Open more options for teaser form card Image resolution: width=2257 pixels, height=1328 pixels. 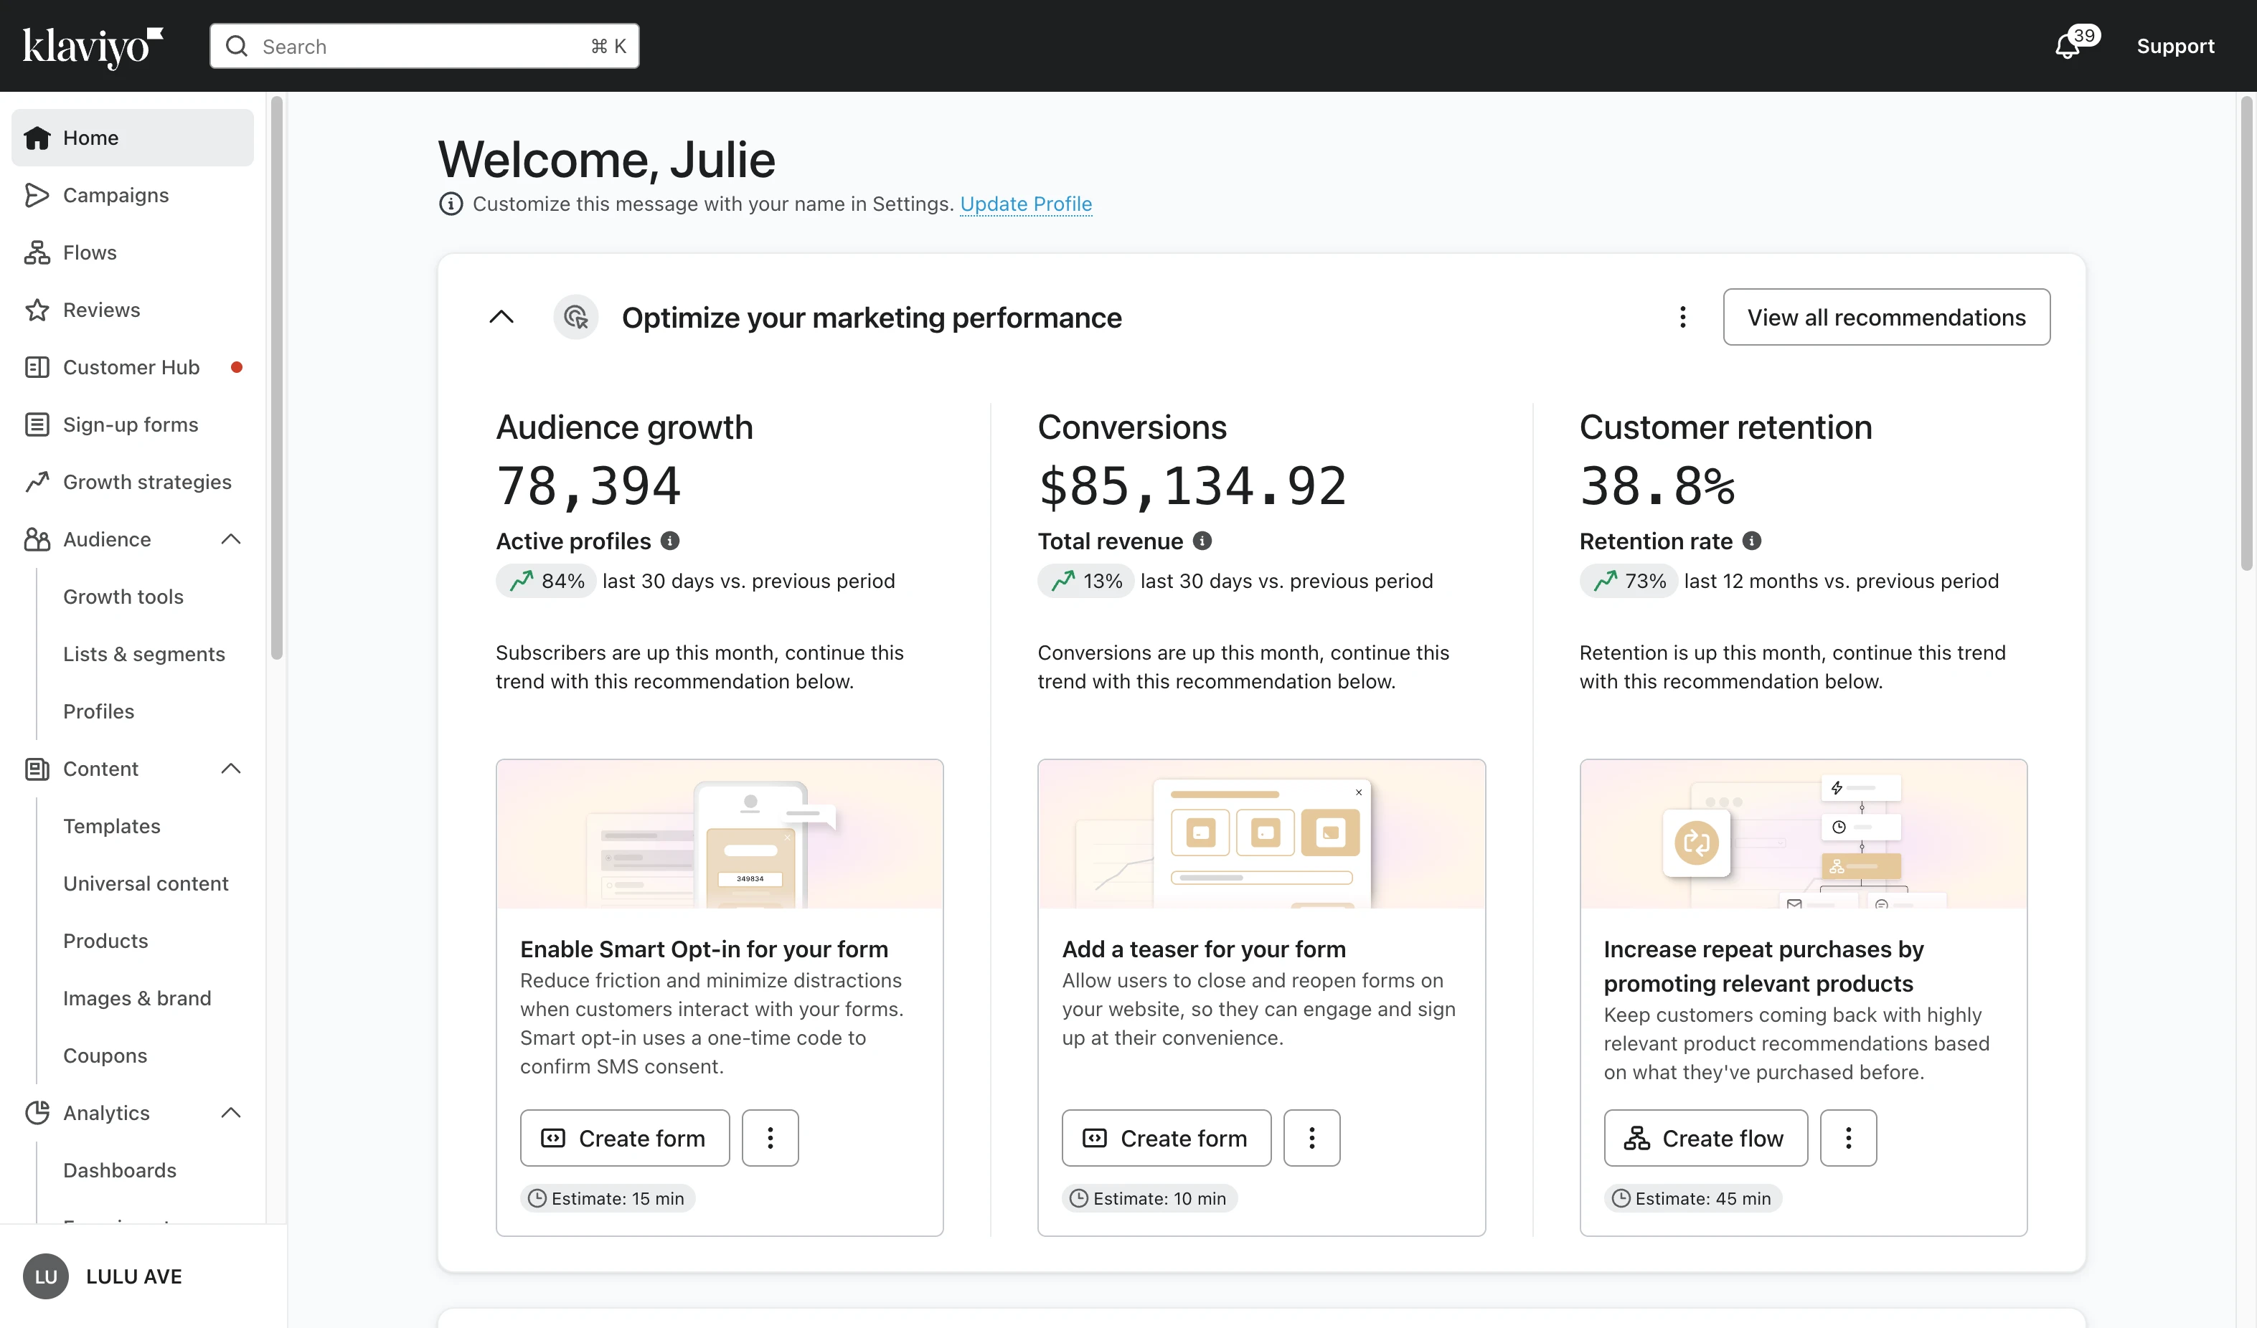(1312, 1138)
